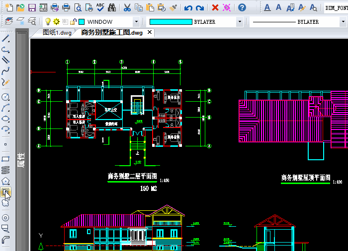This screenshot has height=251, width=348.
Task: Activate the match properties brush
Action: (173, 7)
